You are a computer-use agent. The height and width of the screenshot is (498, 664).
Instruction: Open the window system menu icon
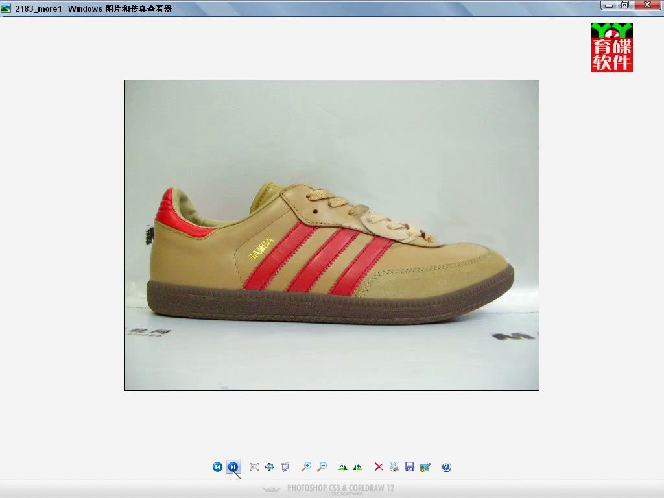pos(6,8)
